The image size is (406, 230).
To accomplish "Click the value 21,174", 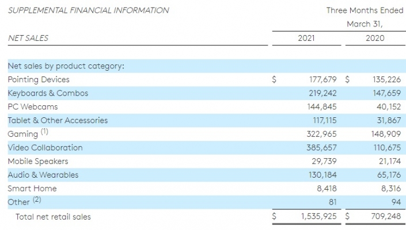I will (x=390, y=161).
